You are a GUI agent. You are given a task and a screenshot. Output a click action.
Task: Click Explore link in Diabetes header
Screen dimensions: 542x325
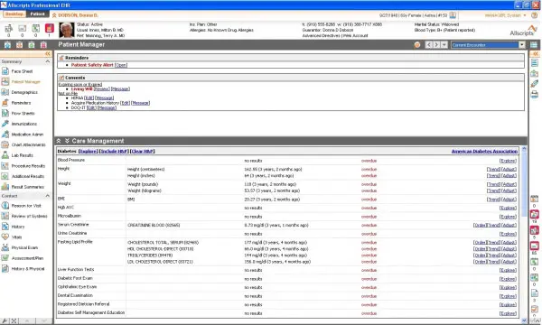(89, 152)
